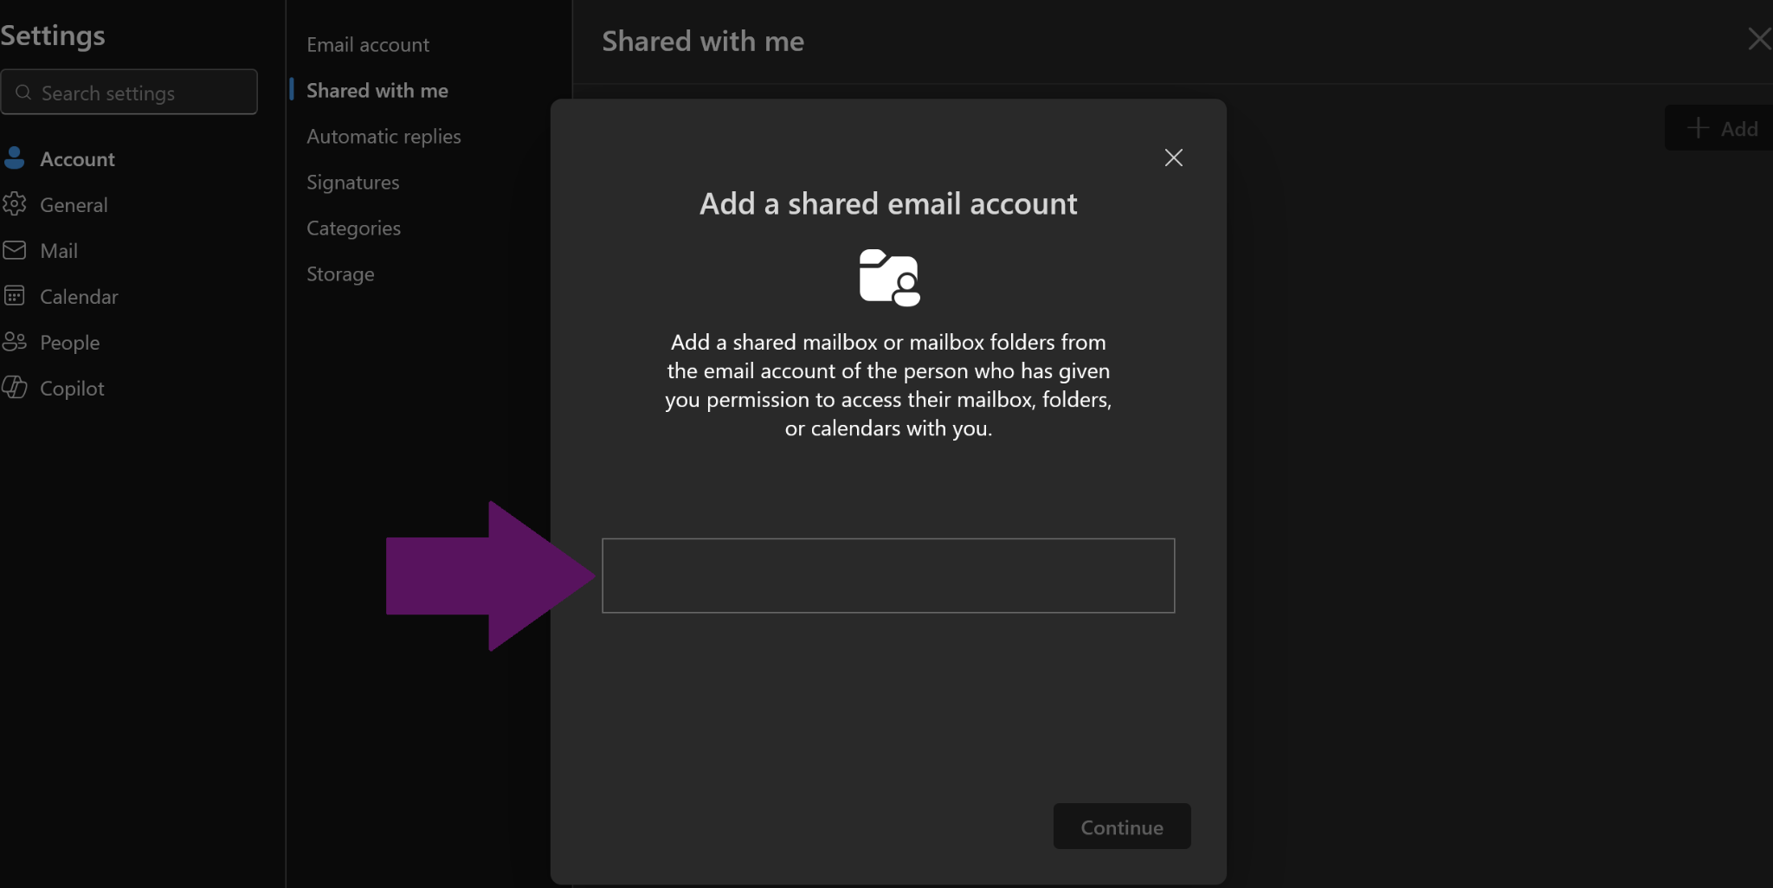Open the Automatic replies section

[384, 137]
